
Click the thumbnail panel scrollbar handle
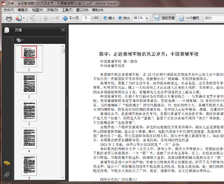(x=63, y=51)
